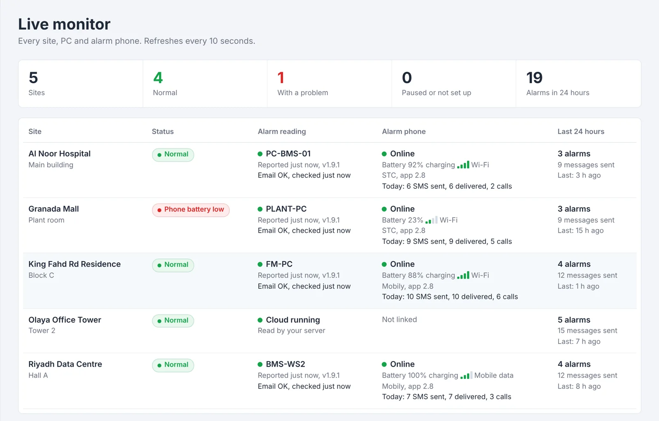Click the PLANT-PC reading name
The height and width of the screenshot is (421, 659).
pyautogui.click(x=286, y=209)
